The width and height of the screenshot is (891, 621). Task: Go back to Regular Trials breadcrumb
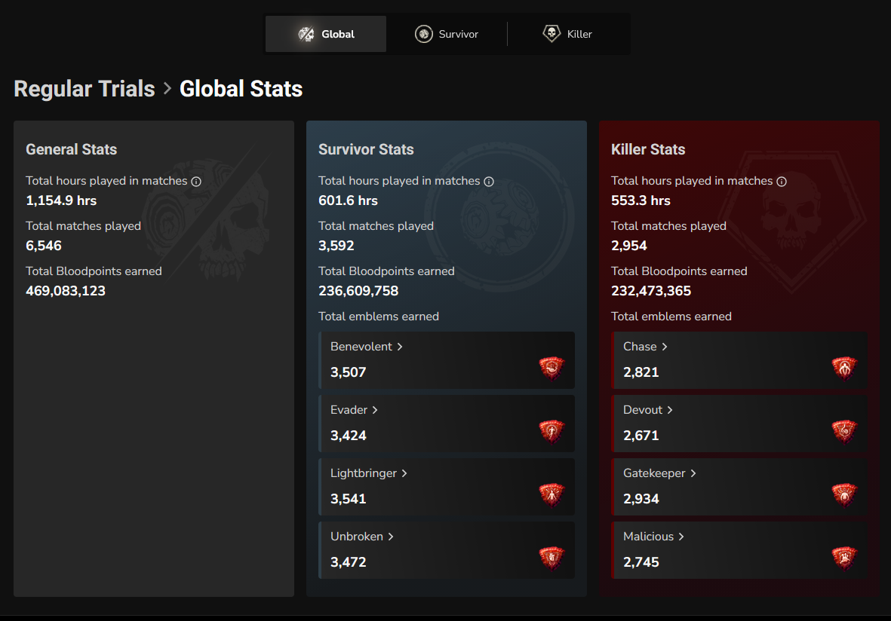84,89
